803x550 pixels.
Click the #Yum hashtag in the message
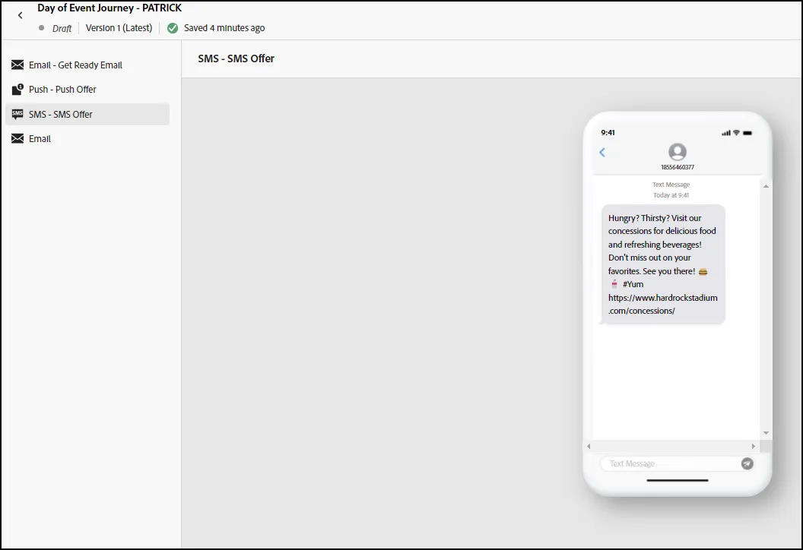point(633,284)
